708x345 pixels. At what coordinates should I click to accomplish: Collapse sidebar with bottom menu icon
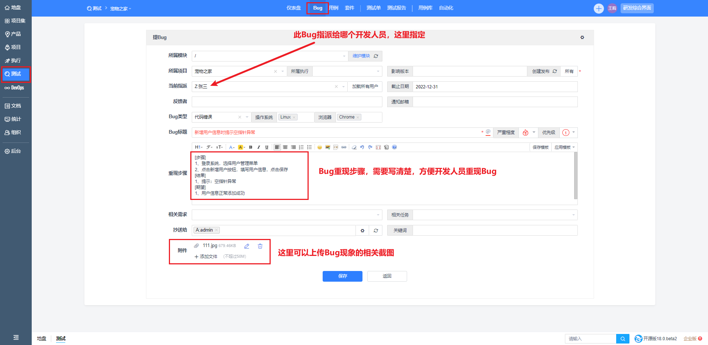click(x=16, y=337)
